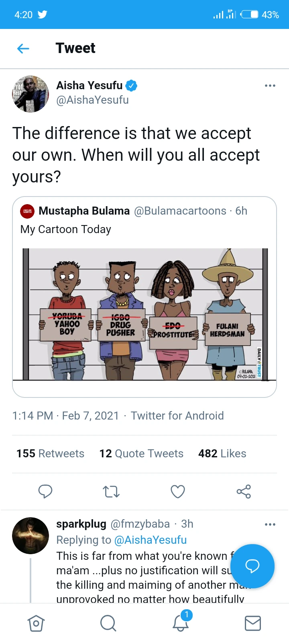The height and width of the screenshot is (643, 289).
Task: Tap the retweet icon below the tweet
Action: click(111, 491)
